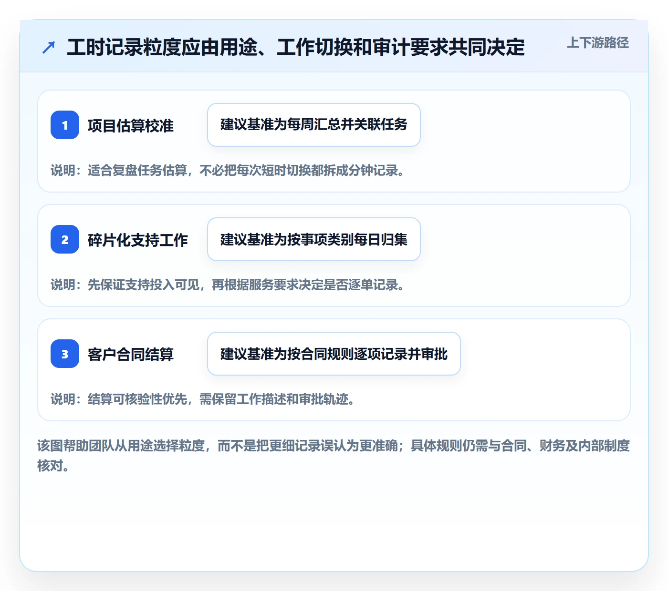The height and width of the screenshot is (591, 668).
Task: Click the diagonal arrow icon beside the title
Action: (49, 47)
